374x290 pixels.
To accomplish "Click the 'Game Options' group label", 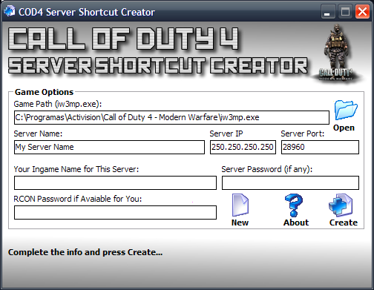I will tap(44, 92).
